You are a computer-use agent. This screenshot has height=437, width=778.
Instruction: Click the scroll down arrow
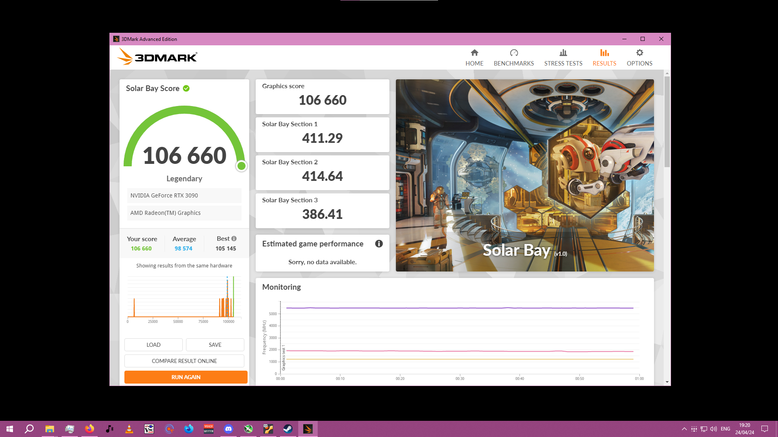[667, 382]
